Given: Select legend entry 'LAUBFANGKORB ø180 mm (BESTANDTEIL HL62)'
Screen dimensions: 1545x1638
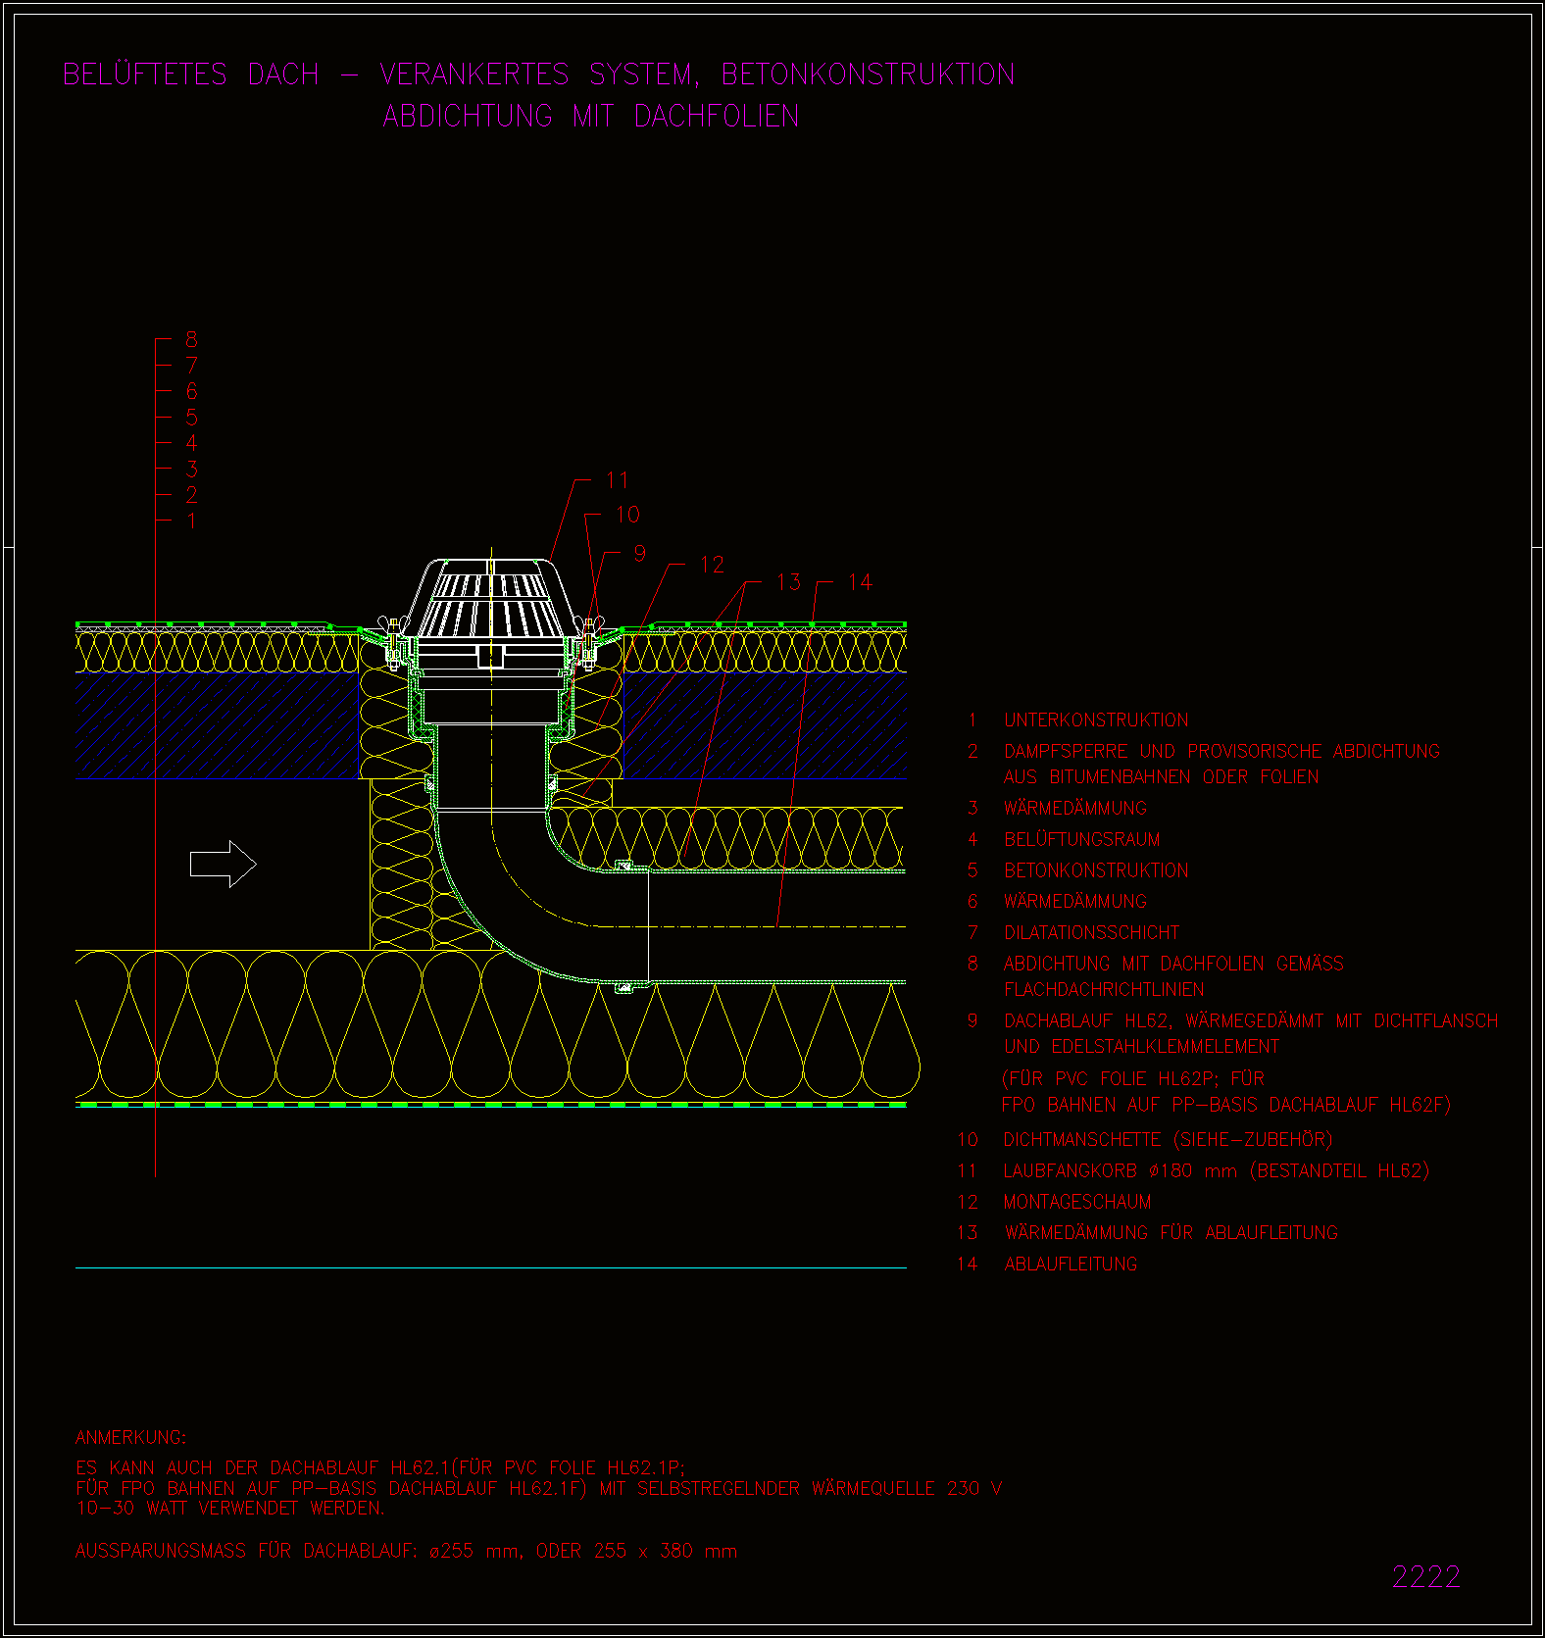Looking at the screenshot, I should [x=1217, y=1170].
